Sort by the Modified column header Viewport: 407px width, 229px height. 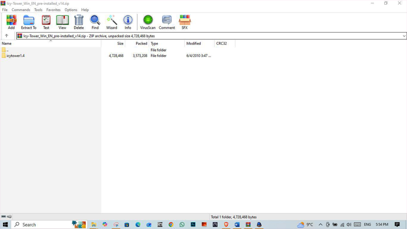(200, 43)
